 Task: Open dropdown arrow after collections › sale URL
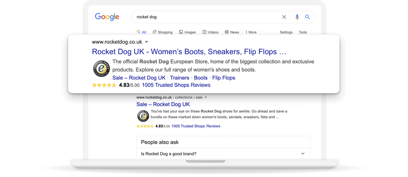206,97
